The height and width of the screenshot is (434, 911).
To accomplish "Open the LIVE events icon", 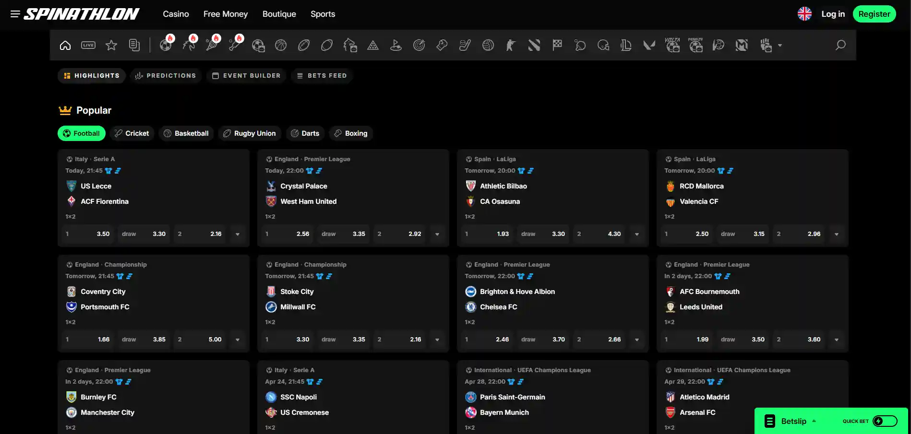I will click(x=88, y=45).
